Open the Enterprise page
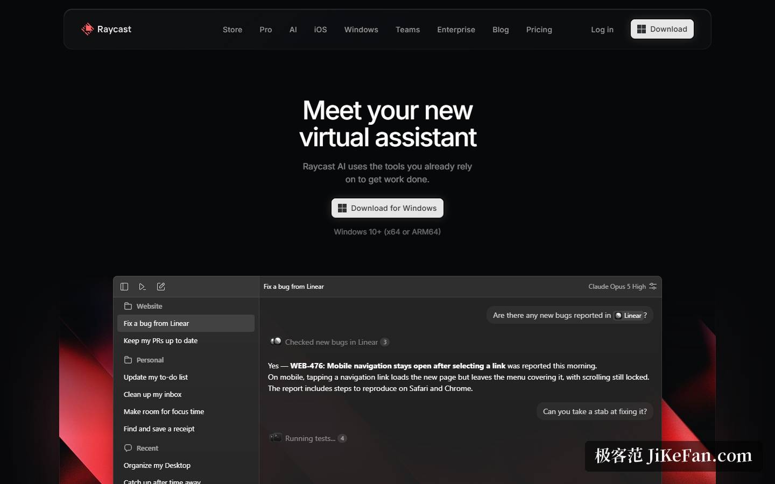 456,30
